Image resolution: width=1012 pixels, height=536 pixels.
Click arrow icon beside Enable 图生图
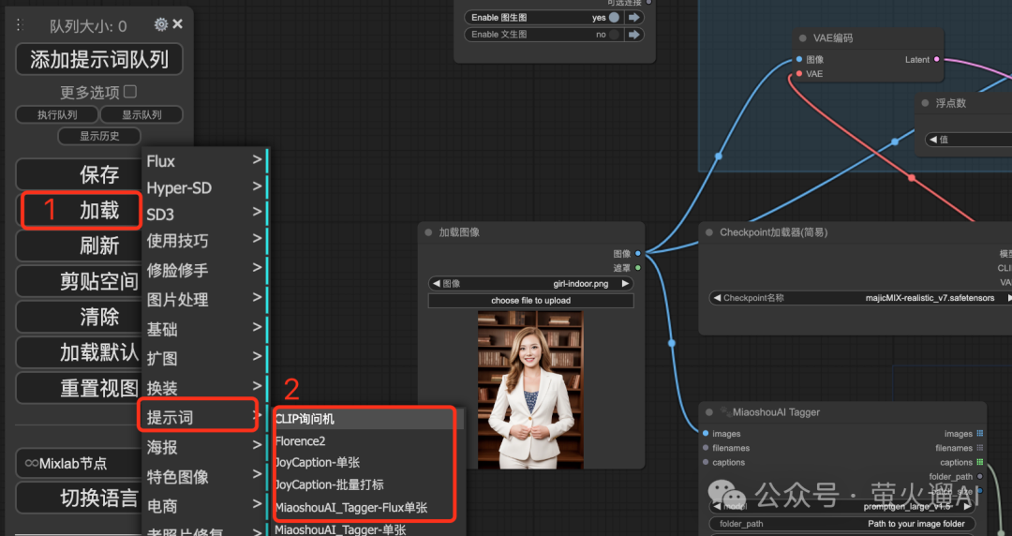(633, 18)
